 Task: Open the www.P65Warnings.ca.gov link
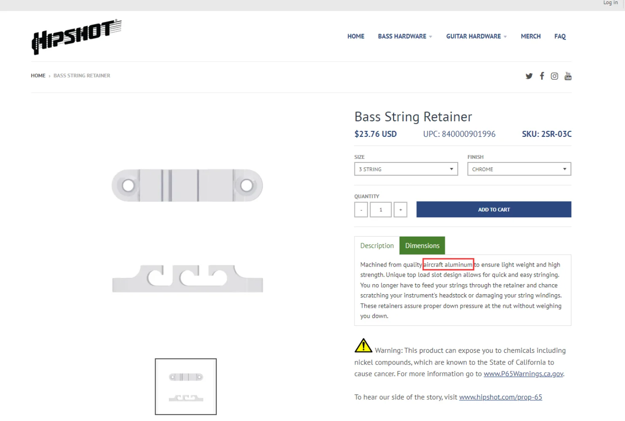(x=523, y=374)
